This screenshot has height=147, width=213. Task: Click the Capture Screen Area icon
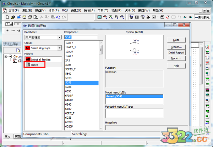point(174,17)
